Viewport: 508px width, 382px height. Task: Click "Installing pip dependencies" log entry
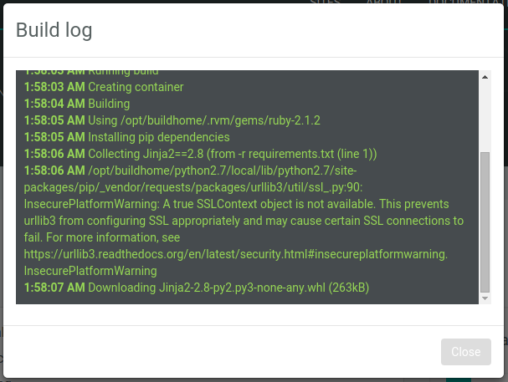[159, 137]
